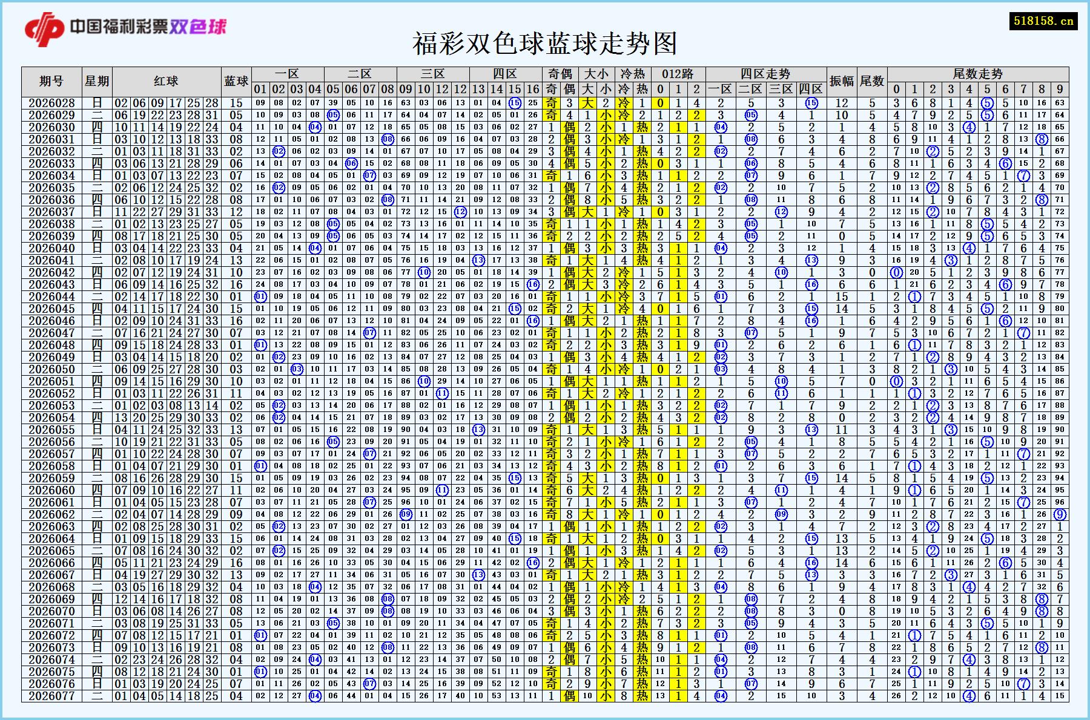1090x720 pixels.
Task: Click issue number 2026048
Action: pos(51,345)
